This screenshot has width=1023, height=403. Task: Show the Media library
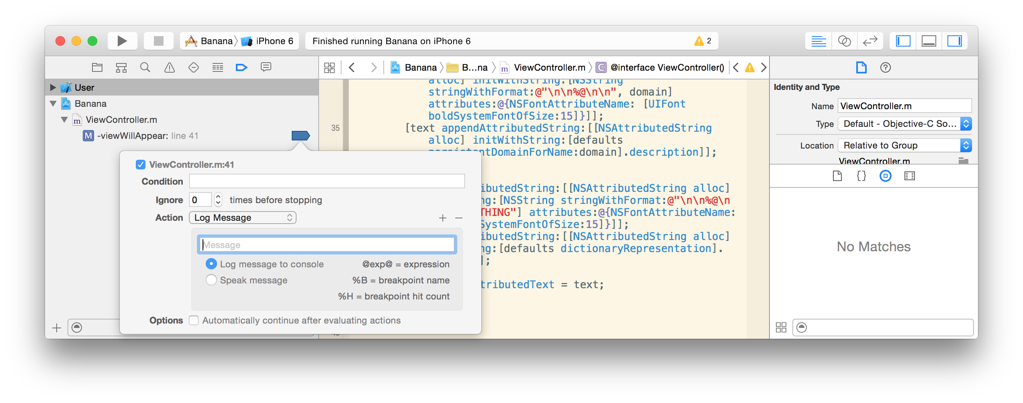(910, 176)
